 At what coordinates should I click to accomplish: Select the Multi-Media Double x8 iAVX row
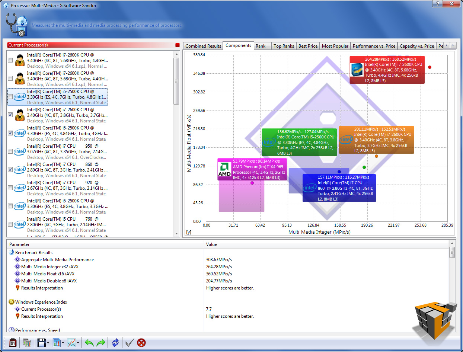pos(228,281)
